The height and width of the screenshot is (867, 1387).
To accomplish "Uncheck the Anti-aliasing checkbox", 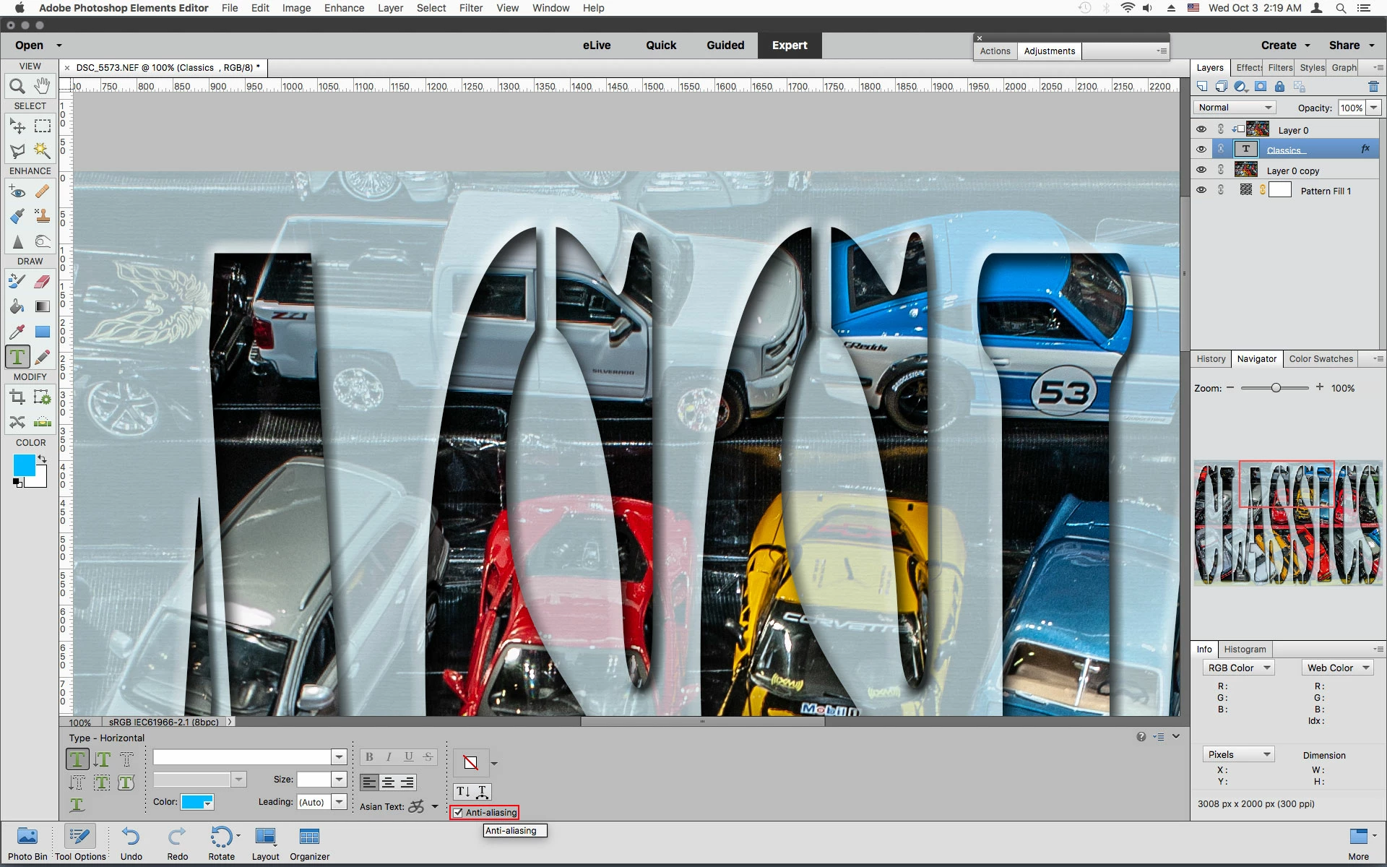I will (458, 813).
